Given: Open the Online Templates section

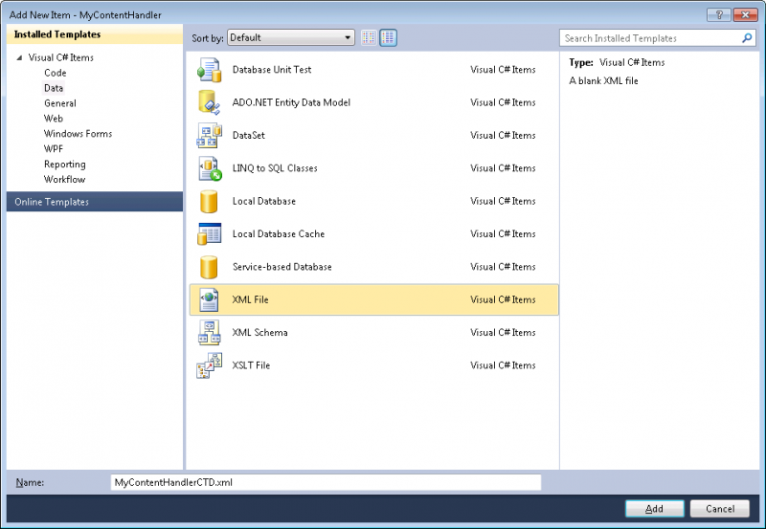Looking at the screenshot, I should point(95,202).
